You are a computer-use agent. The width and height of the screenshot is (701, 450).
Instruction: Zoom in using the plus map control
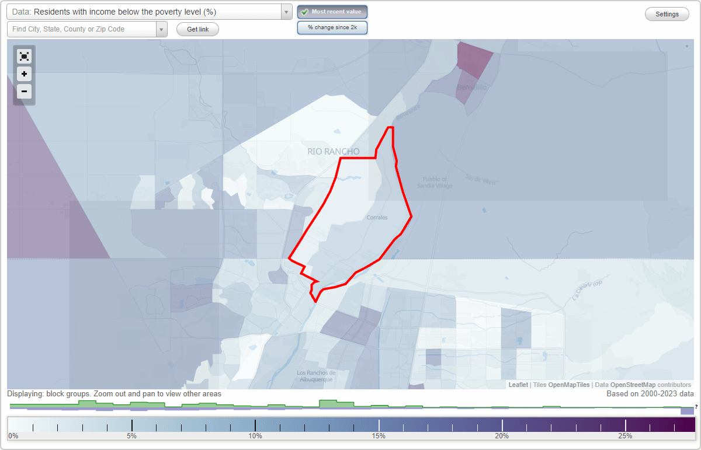point(24,74)
